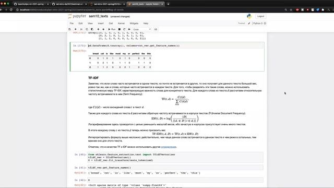Click the Python 3 kernel indicator
Viewport: 334px width, 188px height.
[258, 23]
